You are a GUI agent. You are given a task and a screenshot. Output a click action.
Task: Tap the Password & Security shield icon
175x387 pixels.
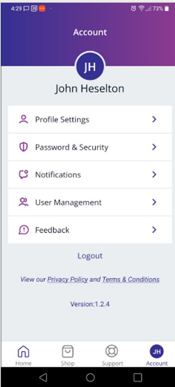tap(23, 147)
